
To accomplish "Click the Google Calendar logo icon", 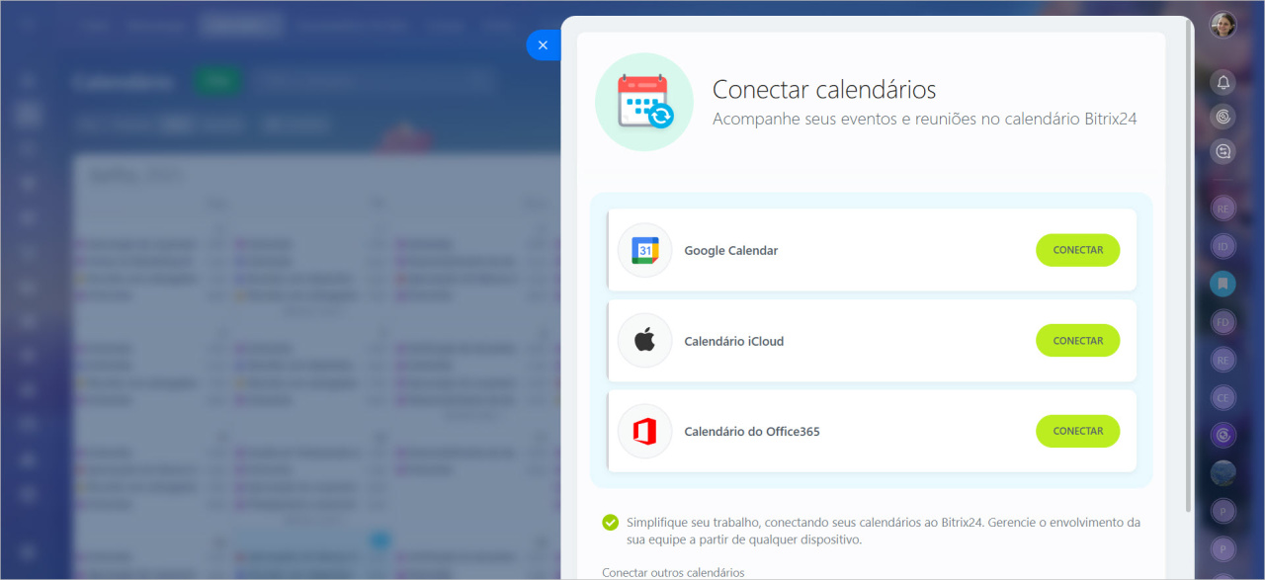I will [644, 250].
